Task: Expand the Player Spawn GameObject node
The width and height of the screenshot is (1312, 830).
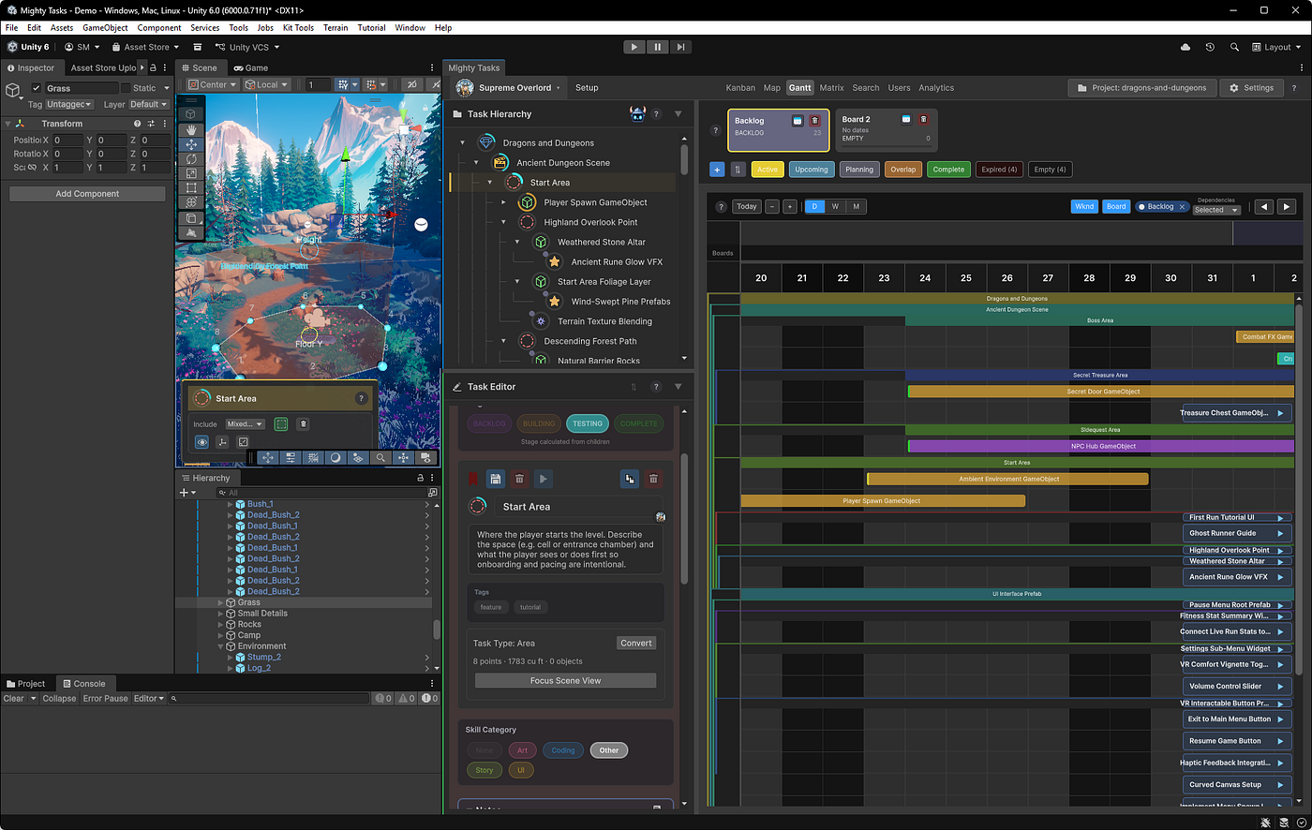Action: [503, 202]
